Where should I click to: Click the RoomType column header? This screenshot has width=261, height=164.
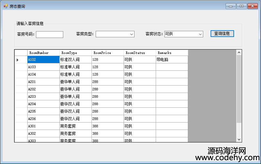tap(75, 53)
